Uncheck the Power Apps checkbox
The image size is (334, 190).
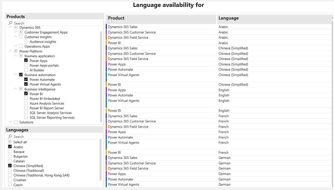[x=26, y=60]
